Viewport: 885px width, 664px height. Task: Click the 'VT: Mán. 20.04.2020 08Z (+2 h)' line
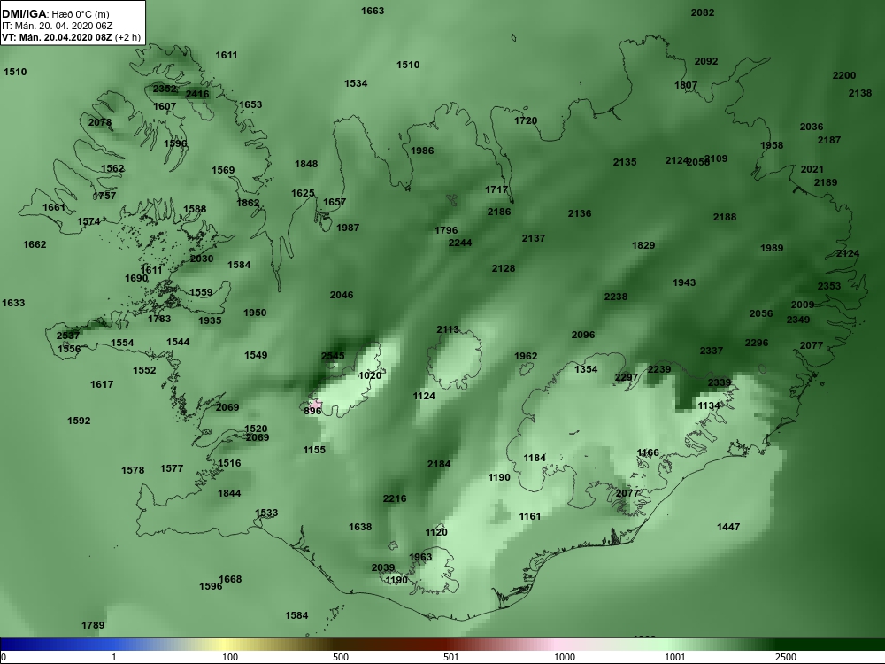click(x=72, y=38)
